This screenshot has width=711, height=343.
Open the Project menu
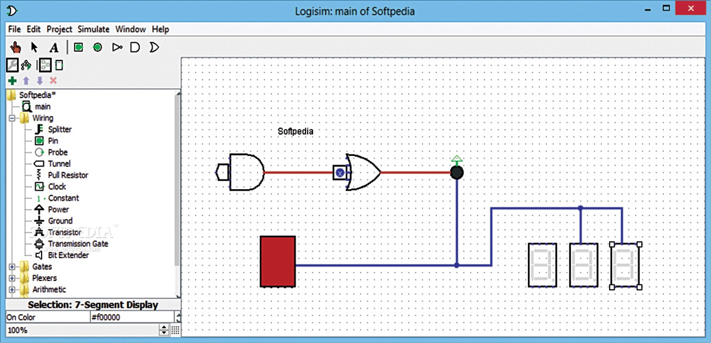coord(59,29)
